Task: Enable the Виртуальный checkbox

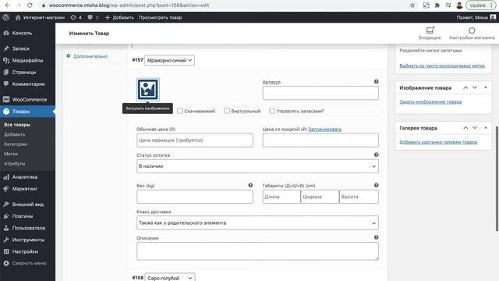Action: coord(227,111)
